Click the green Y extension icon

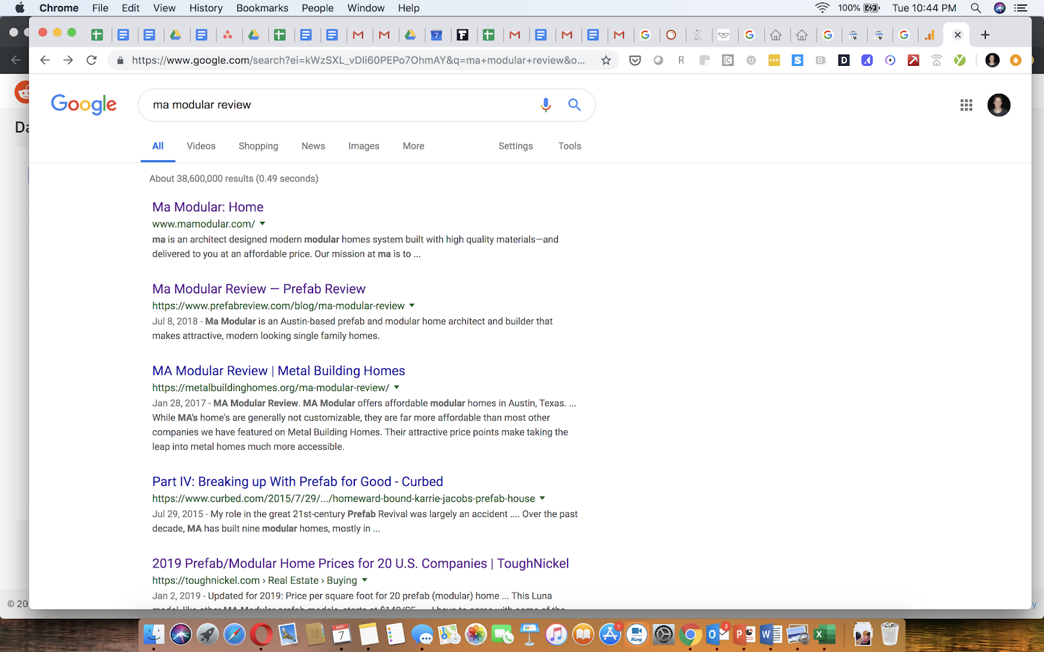click(x=960, y=60)
